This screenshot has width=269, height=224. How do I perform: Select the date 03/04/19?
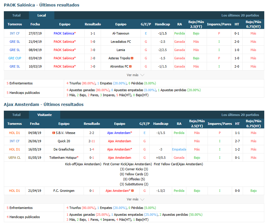click(x=35, y=58)
